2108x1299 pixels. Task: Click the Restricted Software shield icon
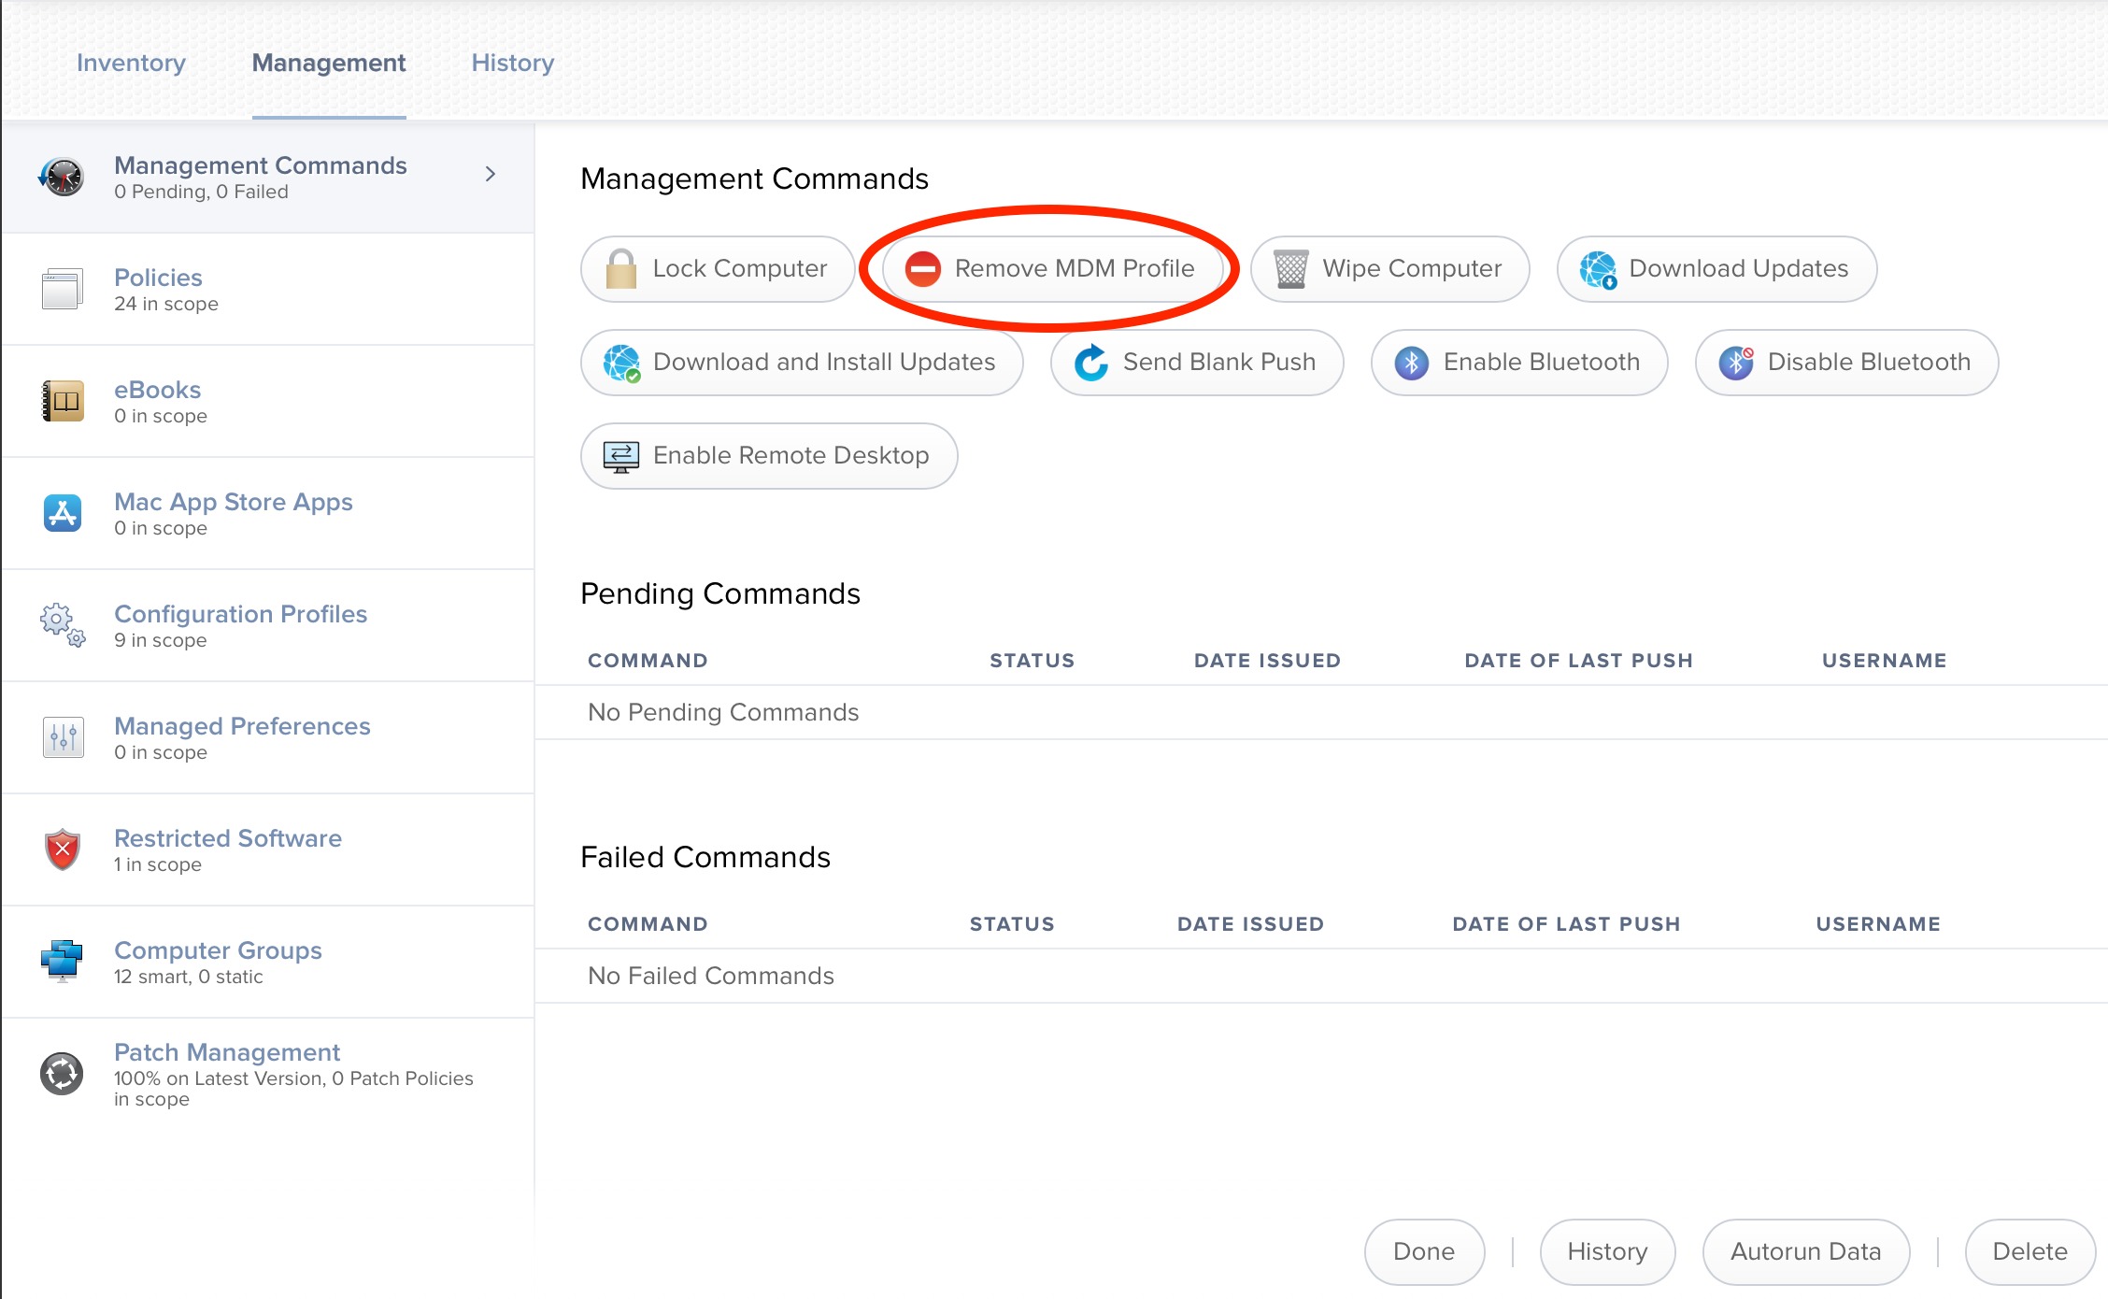(x=63, y=849)
